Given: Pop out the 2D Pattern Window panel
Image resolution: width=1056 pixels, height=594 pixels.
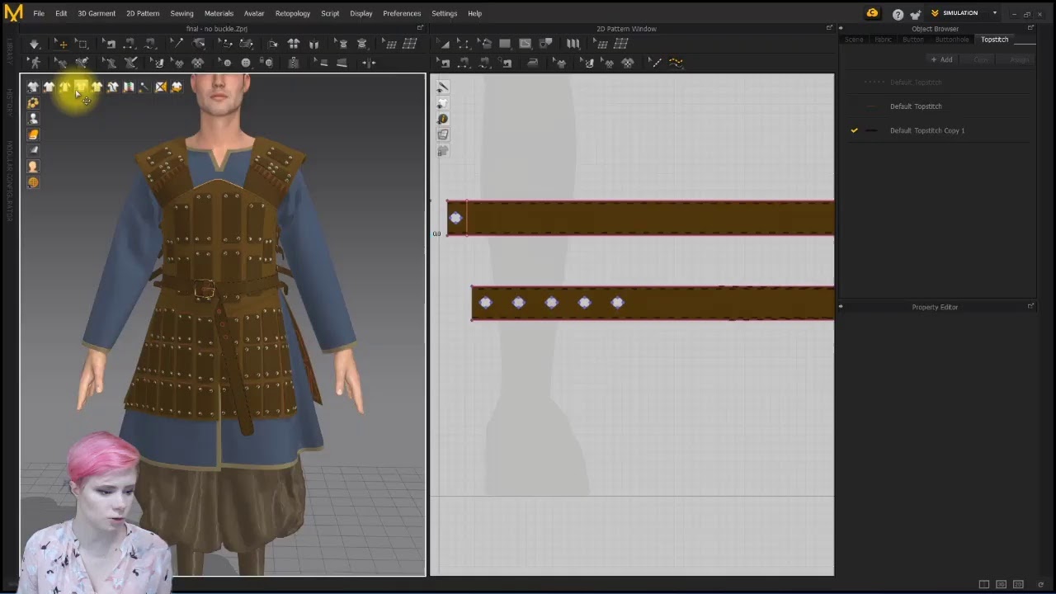Looking at the screenshot, I should tap(829, 28).
